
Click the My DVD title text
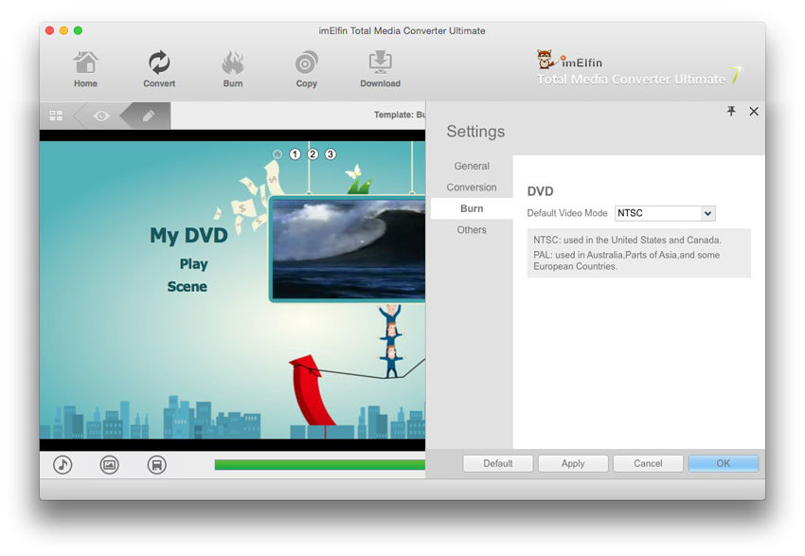(188, 236)
